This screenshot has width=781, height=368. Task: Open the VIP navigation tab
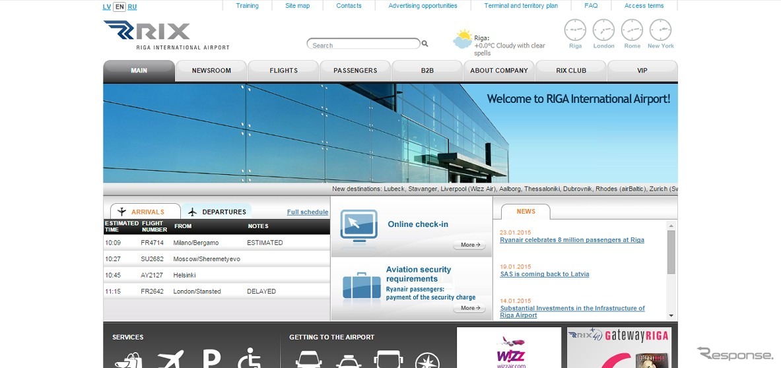click(642, 71)
